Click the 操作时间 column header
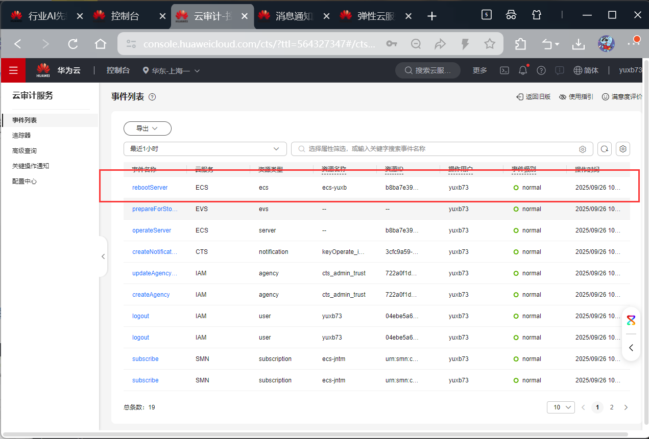The width and height of the screenshot is (649, 439). (x=587, y=169)
